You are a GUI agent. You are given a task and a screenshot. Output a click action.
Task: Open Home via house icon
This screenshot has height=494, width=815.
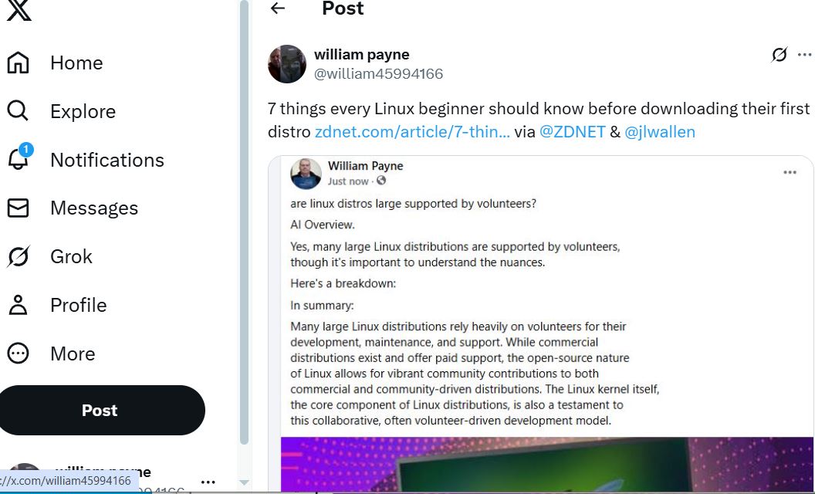[x=18, y=63]
